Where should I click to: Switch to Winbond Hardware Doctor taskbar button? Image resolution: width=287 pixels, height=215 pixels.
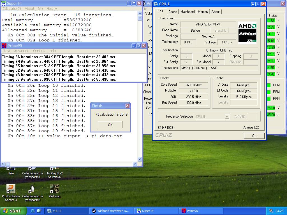[112, 211]
